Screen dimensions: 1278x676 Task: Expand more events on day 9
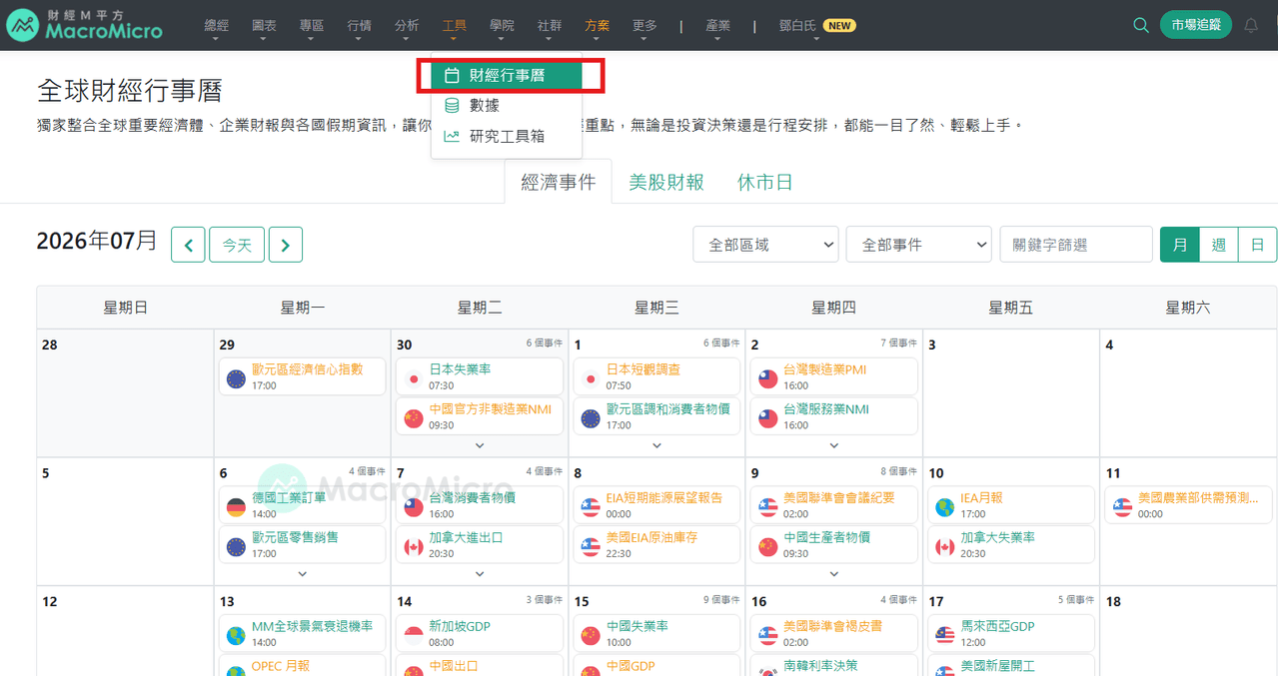point(833,574)
